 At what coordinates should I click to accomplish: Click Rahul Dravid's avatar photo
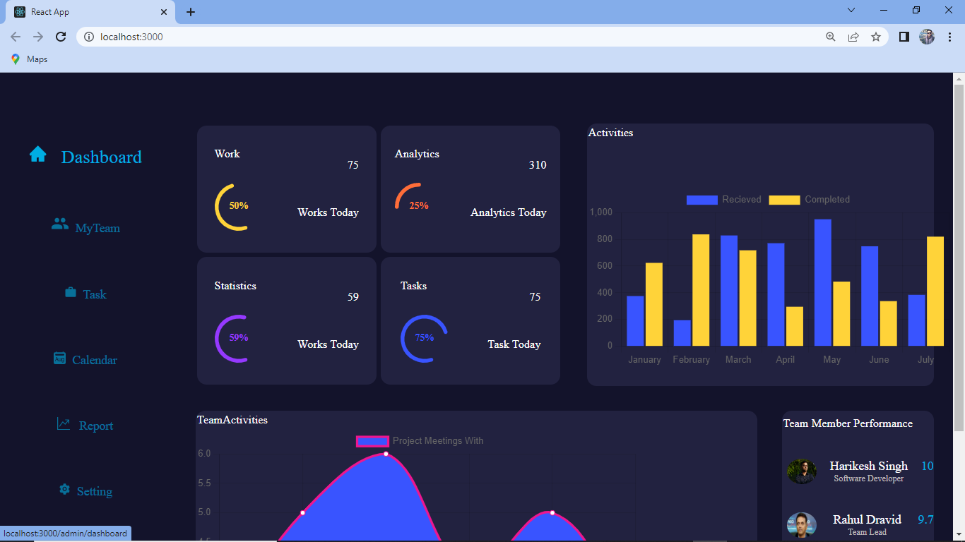802,525
